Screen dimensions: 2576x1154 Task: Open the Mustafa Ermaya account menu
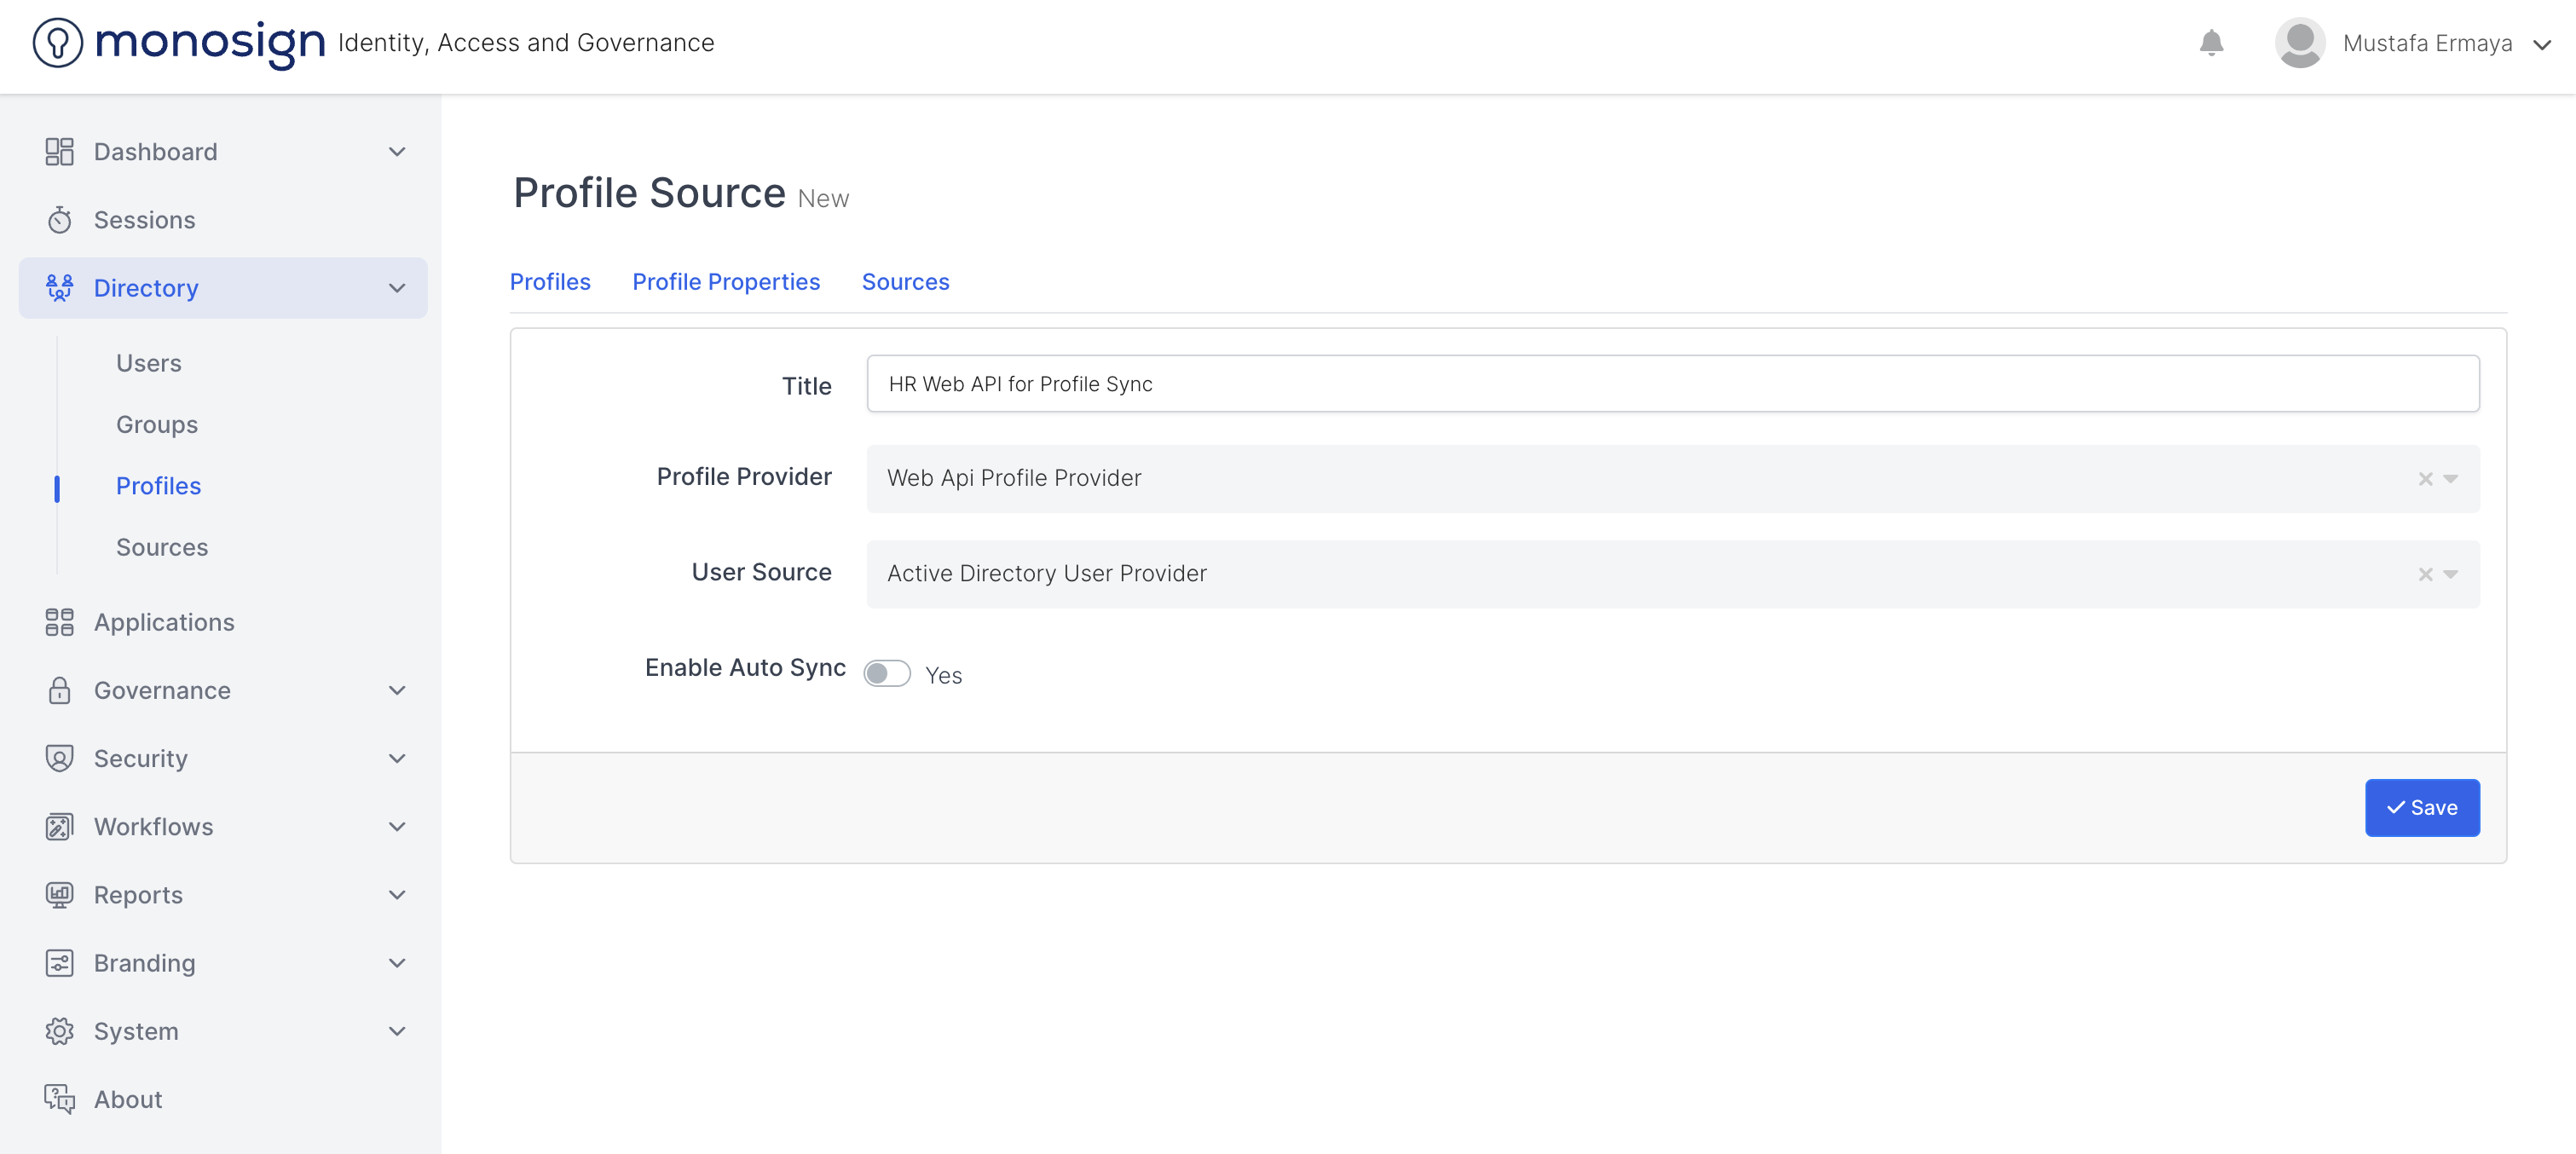click(x=2429, y=43)
